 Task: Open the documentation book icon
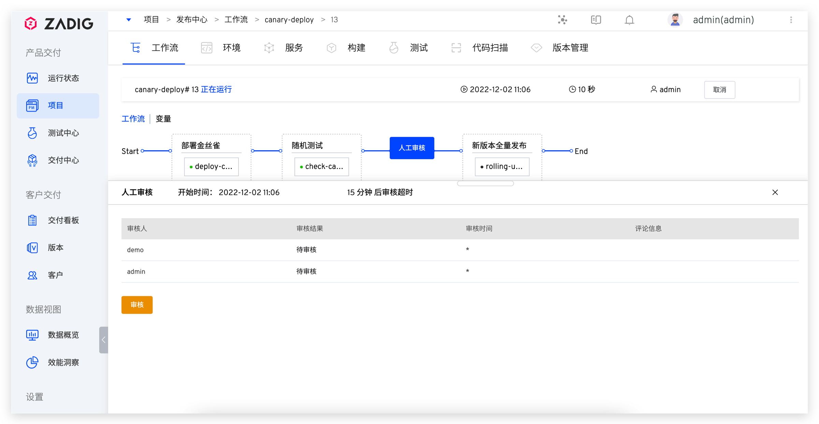pyautogui.click(x=596, y=20)
